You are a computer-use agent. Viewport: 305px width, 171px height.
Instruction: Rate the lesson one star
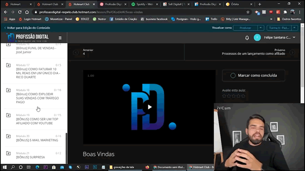tap(224, 96)
